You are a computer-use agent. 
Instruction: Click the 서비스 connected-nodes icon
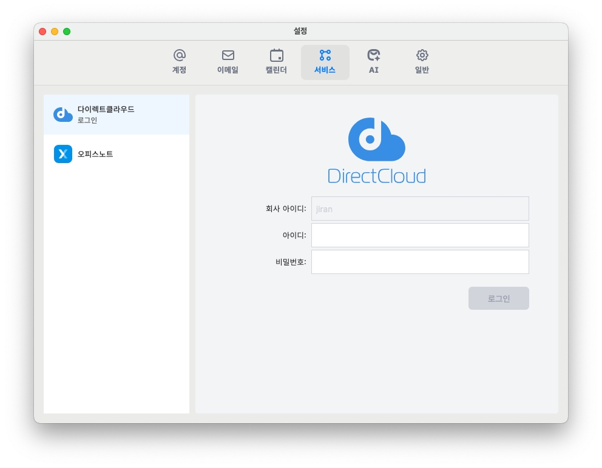(325, 55)
